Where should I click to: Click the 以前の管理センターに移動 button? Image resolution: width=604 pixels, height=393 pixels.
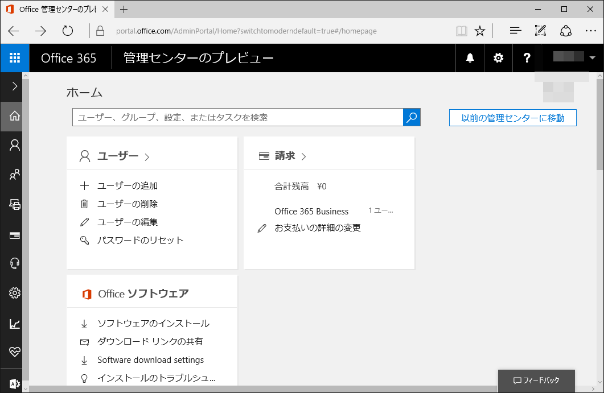click(x=513, y=118)
